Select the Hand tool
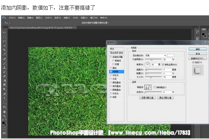This screenshot has width=209, height=139. (x=4, y=112)
